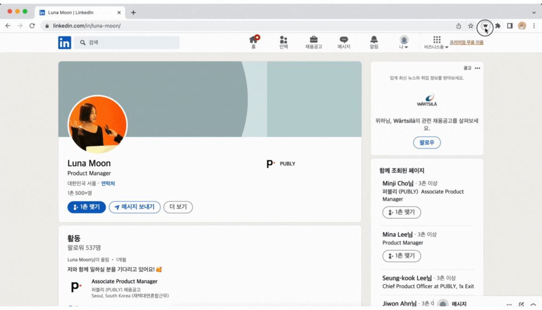Screen dimensions: 542x310
Task: Open the Notifications bell icon
Action: [x=374, y=42]
